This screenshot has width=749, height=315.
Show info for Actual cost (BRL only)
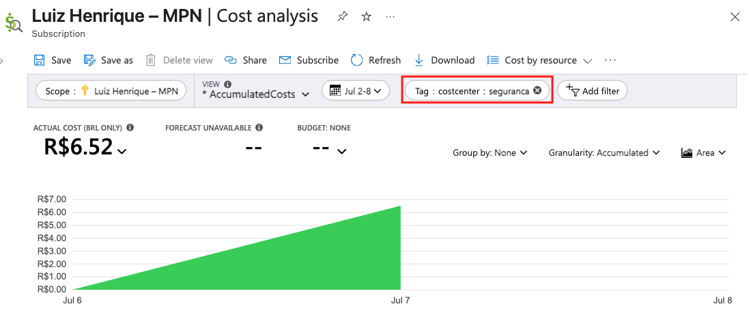click(x=130, y=128)
